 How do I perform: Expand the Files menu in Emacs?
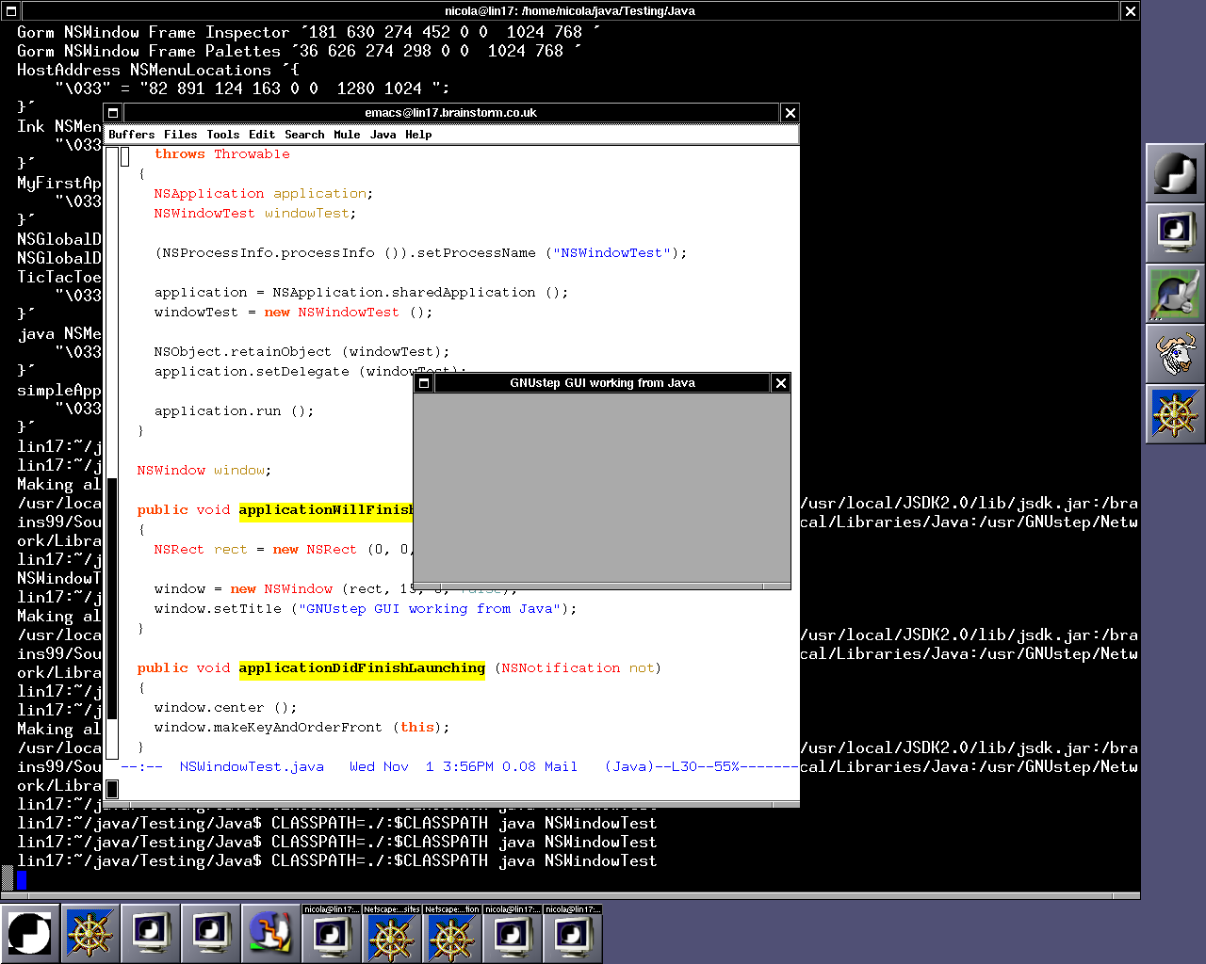coord(180,135)
